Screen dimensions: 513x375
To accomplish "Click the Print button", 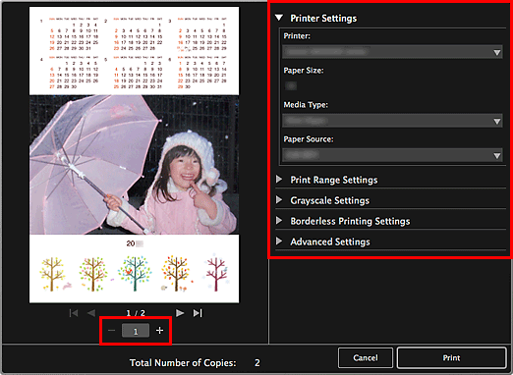I will 451,358.
